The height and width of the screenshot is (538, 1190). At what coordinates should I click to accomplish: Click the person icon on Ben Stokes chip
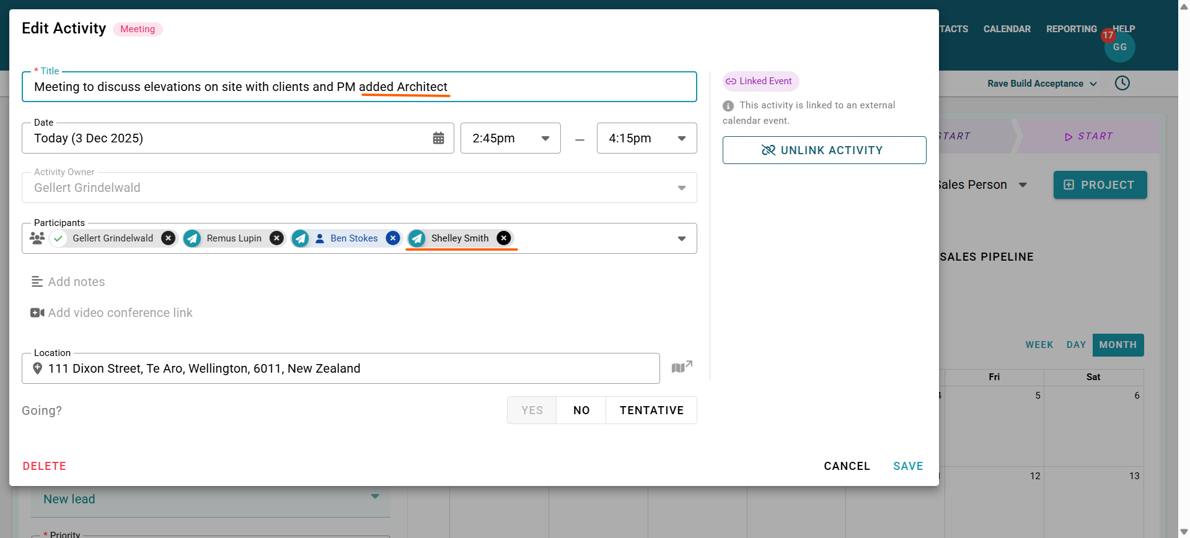320,238
